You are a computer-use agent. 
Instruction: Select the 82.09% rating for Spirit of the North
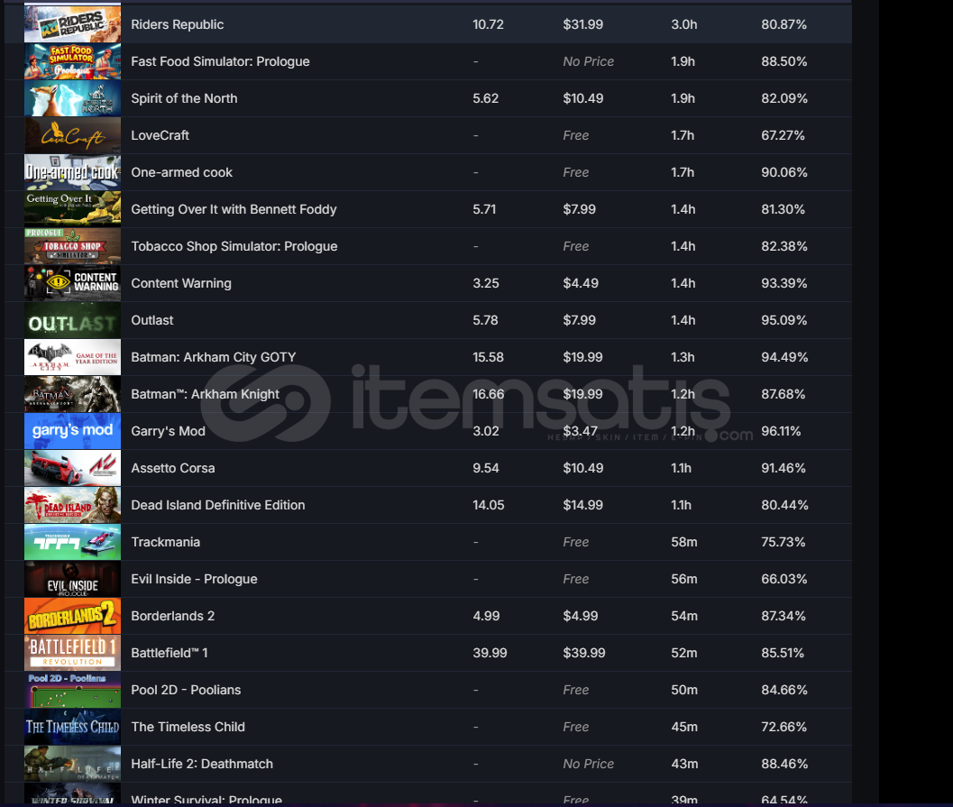(784, 98)
